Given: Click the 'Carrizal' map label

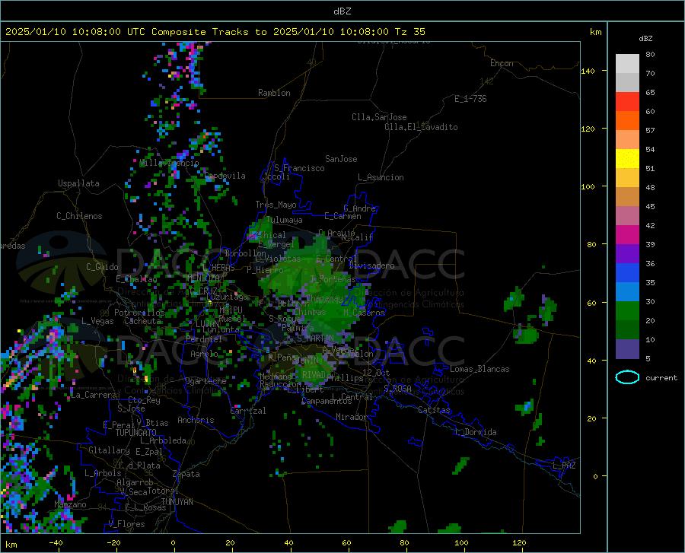Looking at the screenshot, I should click(x=247, y=412).
